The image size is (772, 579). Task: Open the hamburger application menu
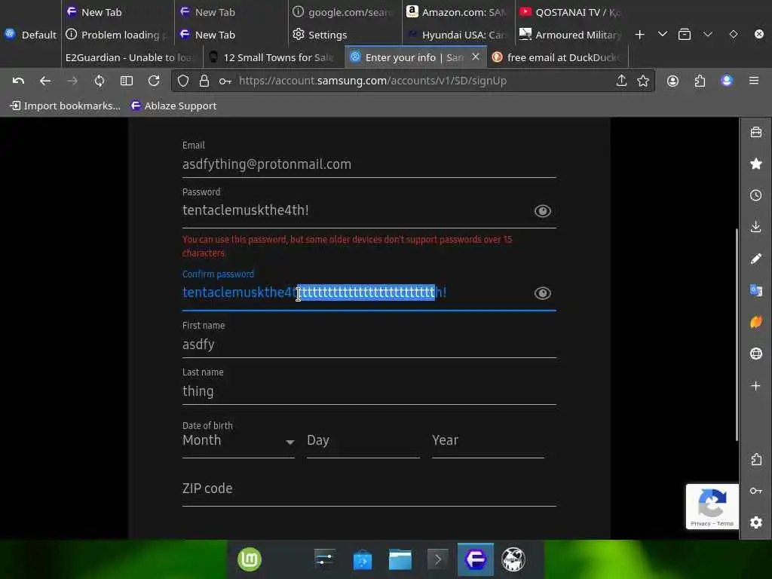tap(754, 80)
